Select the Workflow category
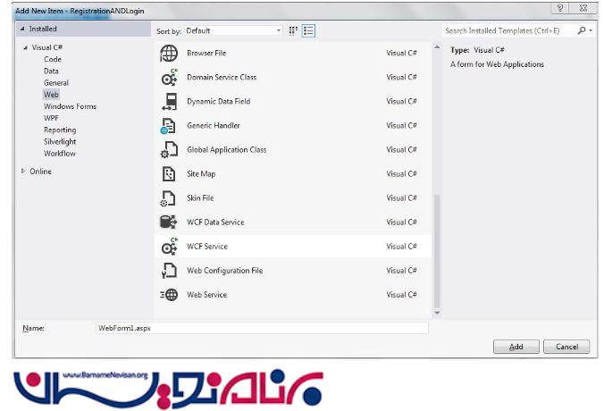Screen dimensions: 604x411 pyautogui.click(x=60, y=154)
